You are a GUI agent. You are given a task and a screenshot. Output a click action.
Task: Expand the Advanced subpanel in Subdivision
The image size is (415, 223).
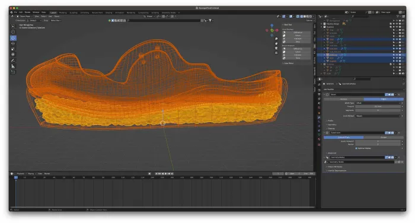coord(331,153)
